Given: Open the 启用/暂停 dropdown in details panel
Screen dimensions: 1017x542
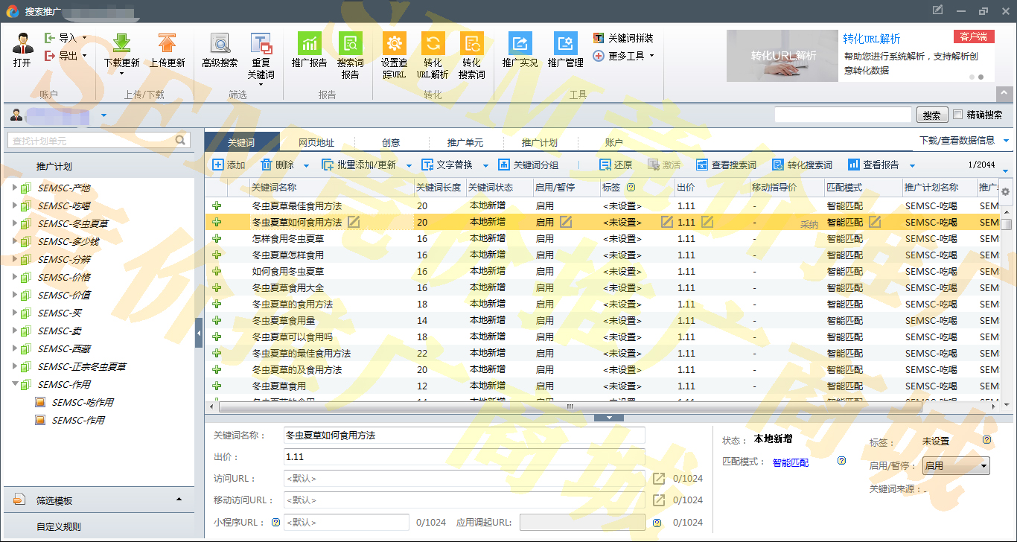Looking at the screenshot, I should [956, 466].
